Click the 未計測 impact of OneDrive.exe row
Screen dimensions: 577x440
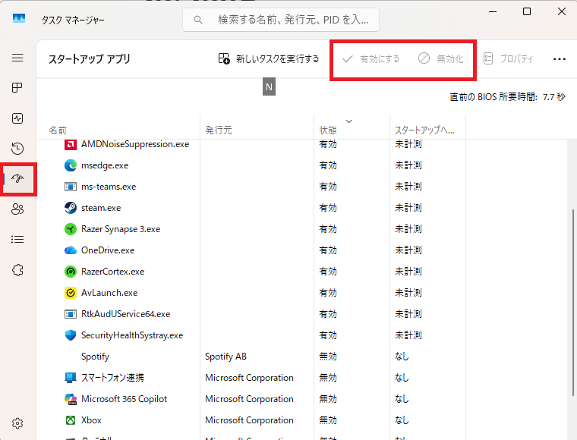click(x=408, y=250)
